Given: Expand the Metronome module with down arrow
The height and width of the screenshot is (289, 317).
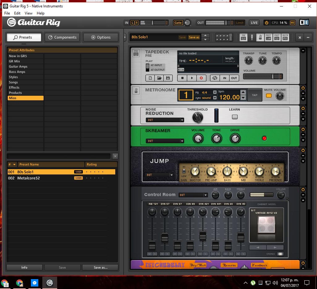Looking at the screenshot, I should coord(303,99).
